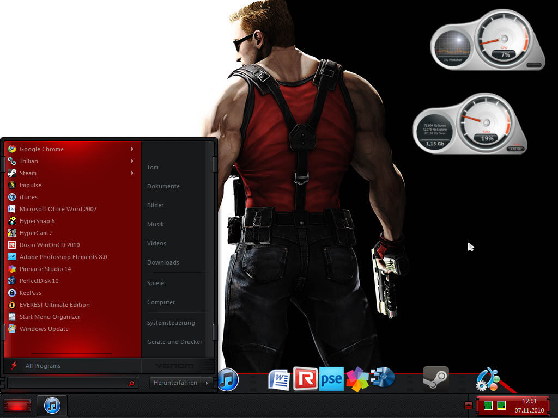
Task: Expand Google Chrome jump list arrow
Action: [132, 149]
